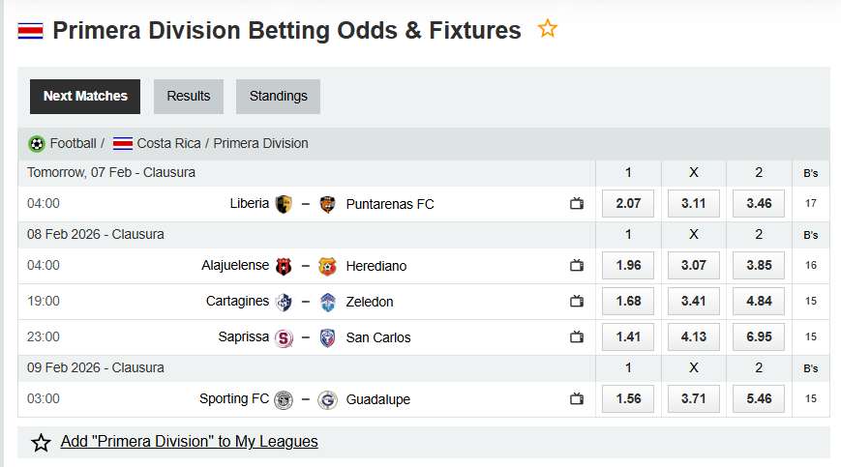Open the Football breadcrumb link

(x=73, y=144)
